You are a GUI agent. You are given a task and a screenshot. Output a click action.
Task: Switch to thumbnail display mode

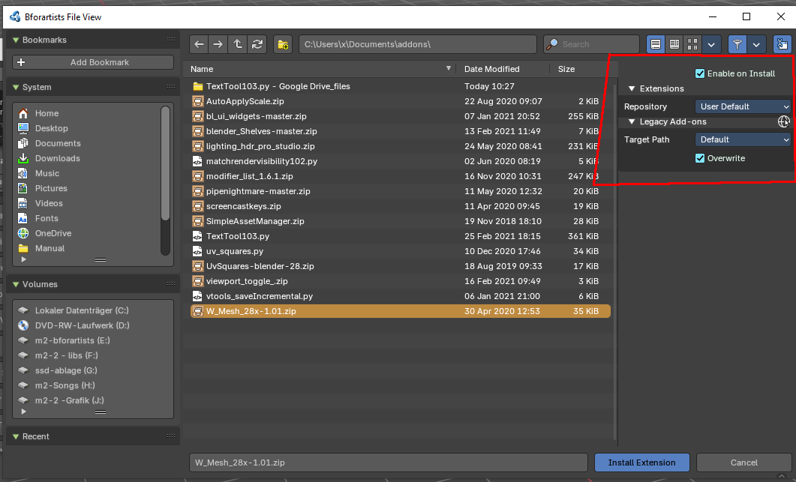(x=692, y=44)
